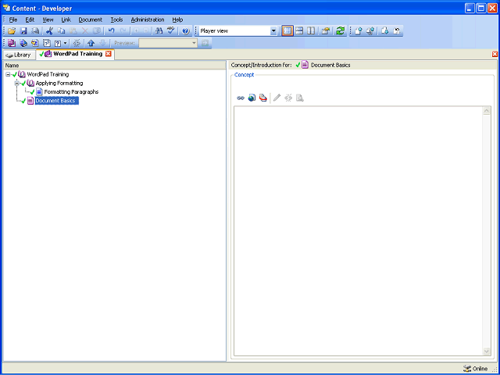Click the green Refresh arrows icon
The image size is (500, 375).
[341, 31]
